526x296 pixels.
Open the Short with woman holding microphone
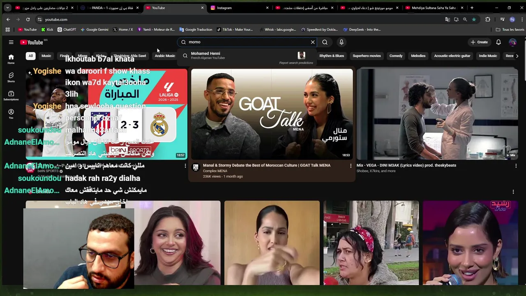click(470, 243)
